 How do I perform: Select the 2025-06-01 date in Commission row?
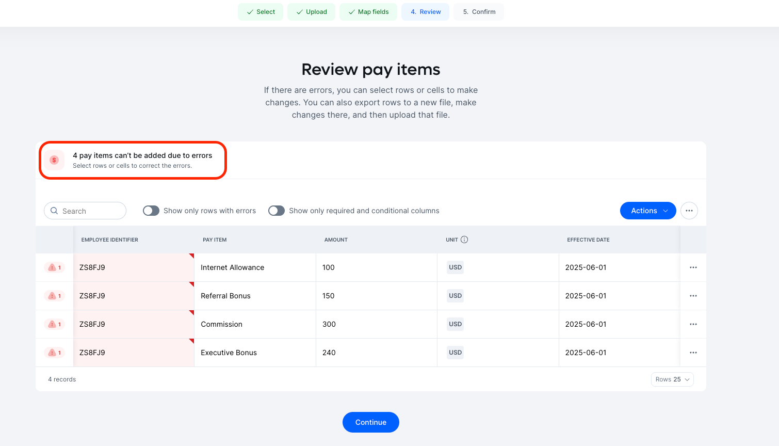coord(619,324)
